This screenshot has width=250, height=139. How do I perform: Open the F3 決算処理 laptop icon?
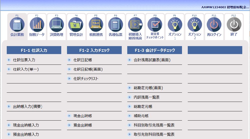point(56,25)
